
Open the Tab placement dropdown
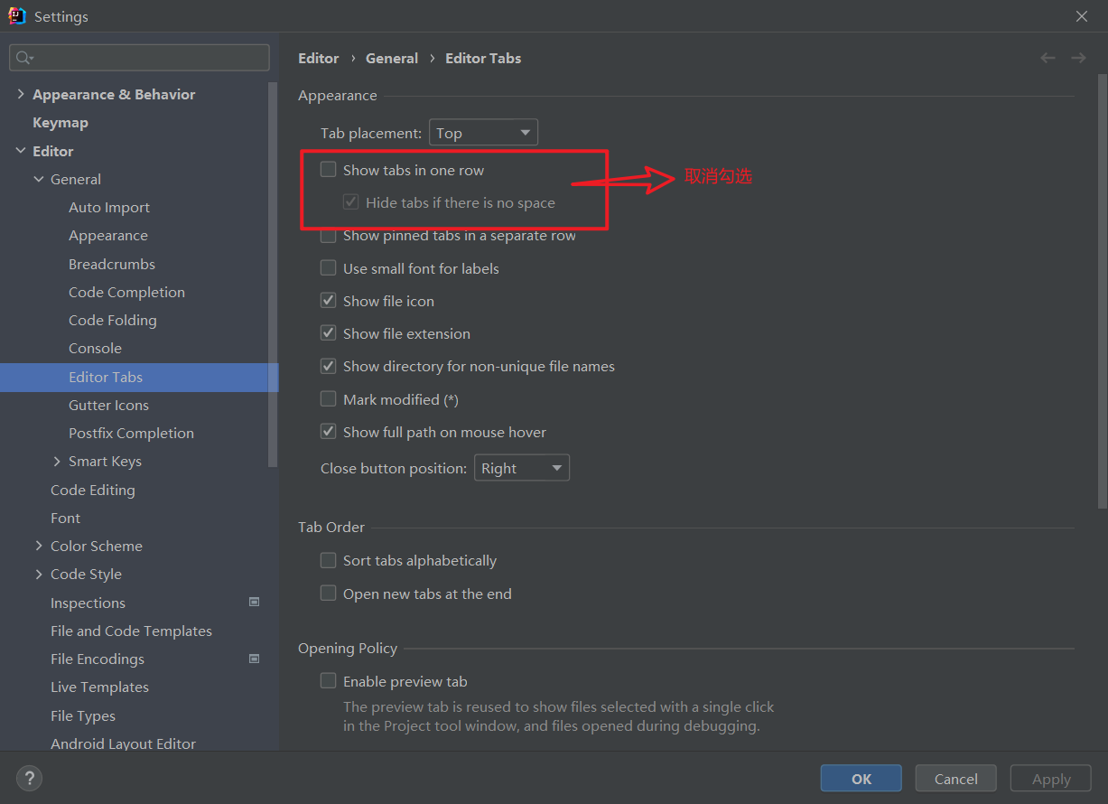pyautogui.click(x=483, y=133)
